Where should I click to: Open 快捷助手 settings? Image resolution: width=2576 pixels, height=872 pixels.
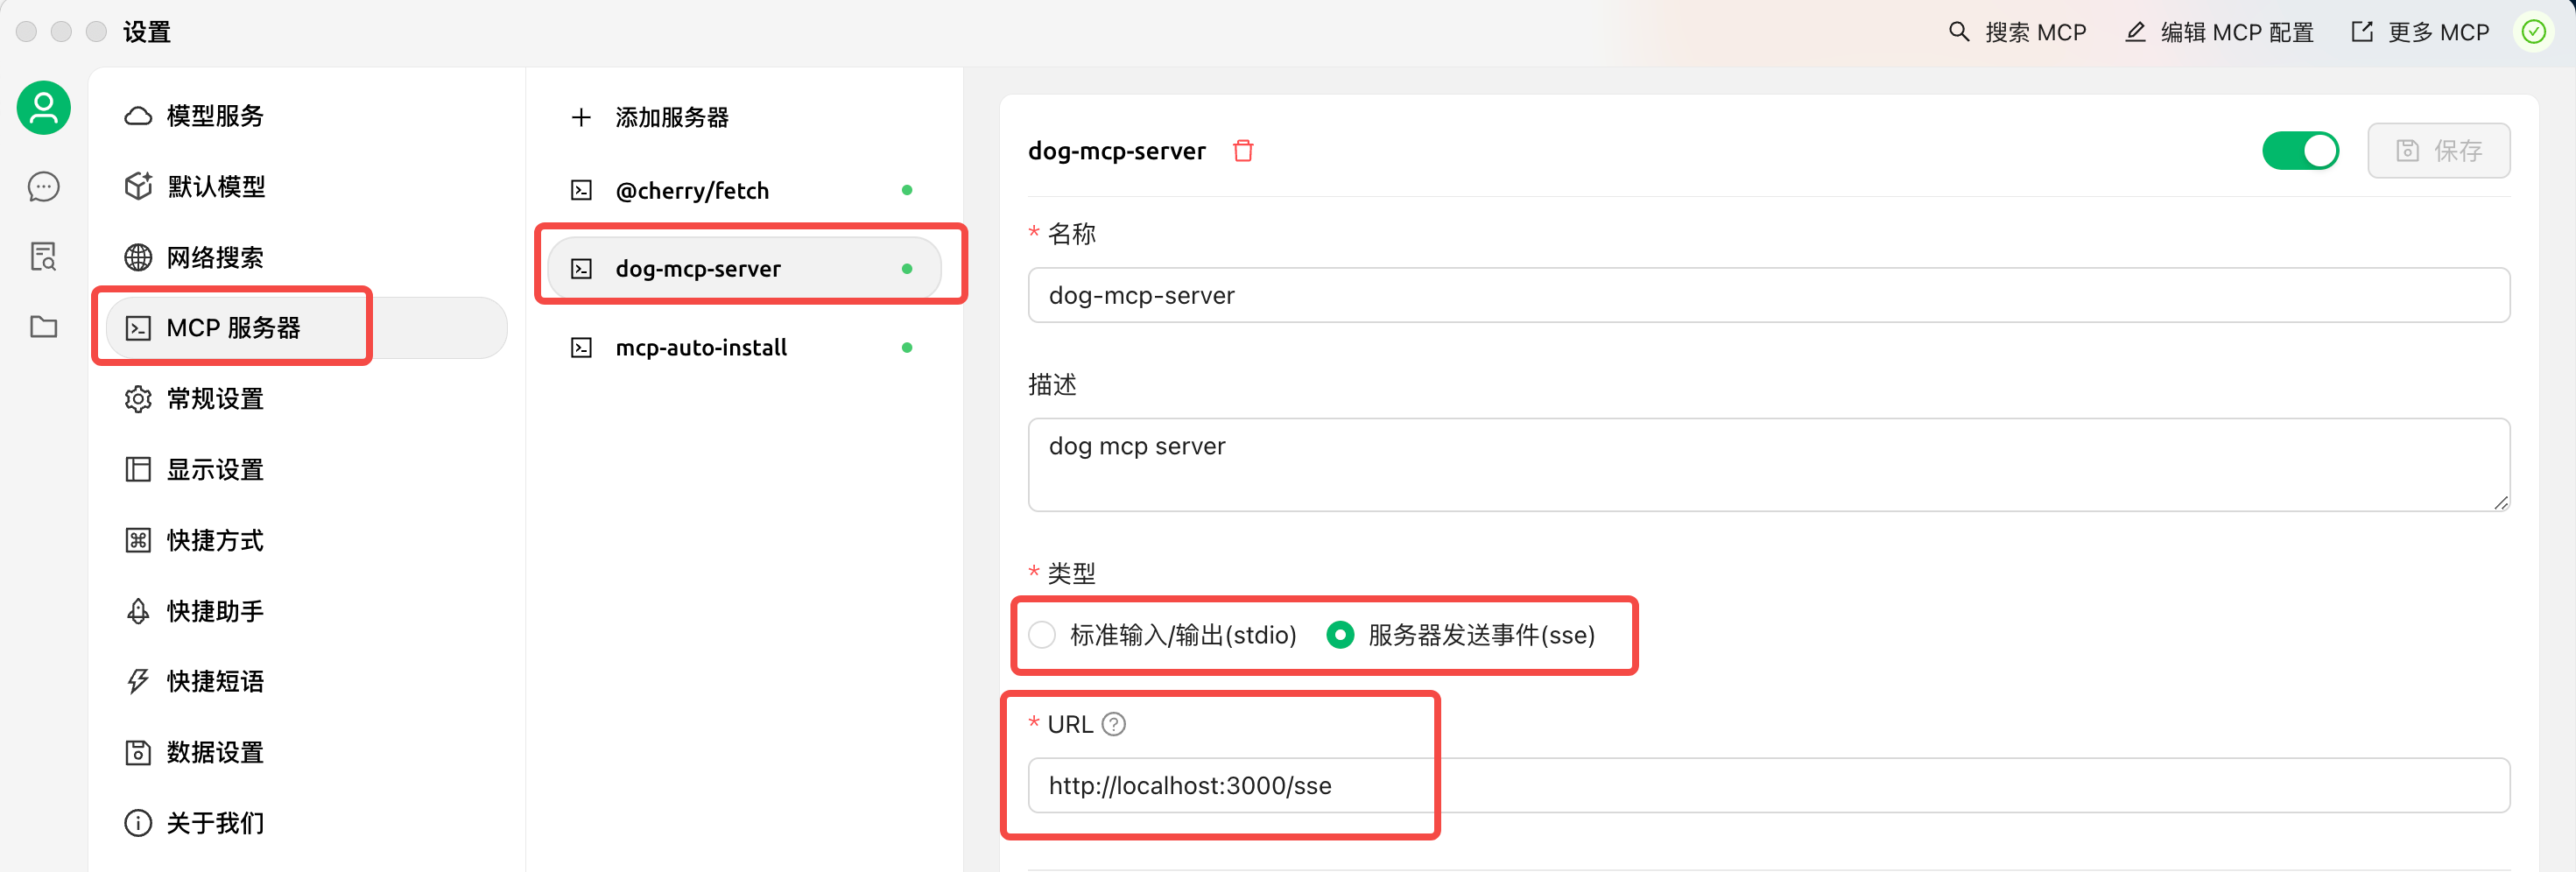306,611
